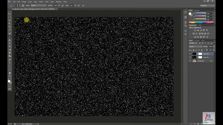Open the collapsed Character panel icon

[x=185, y=31]
